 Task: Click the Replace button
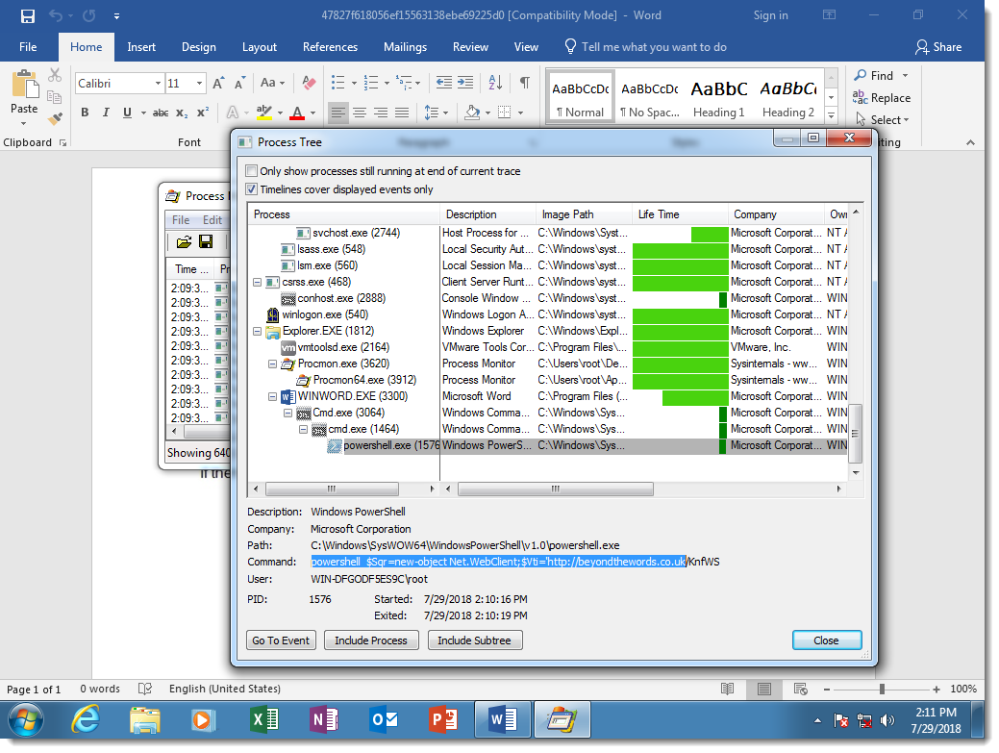pos(882,98)
